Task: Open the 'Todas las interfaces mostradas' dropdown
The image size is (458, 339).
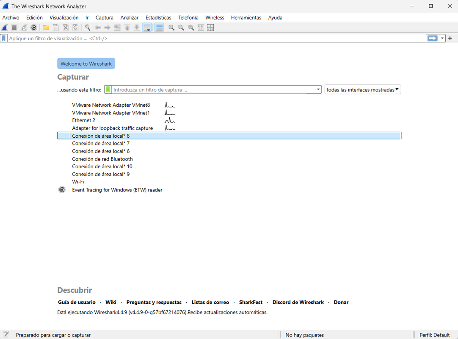Action: 362,89
